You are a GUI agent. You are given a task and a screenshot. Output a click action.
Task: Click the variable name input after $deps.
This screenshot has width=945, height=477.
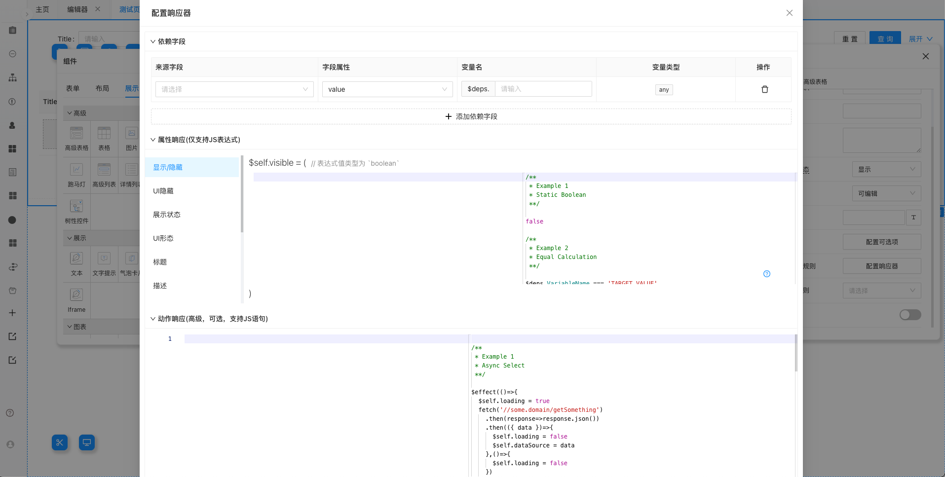pos(543,89)
